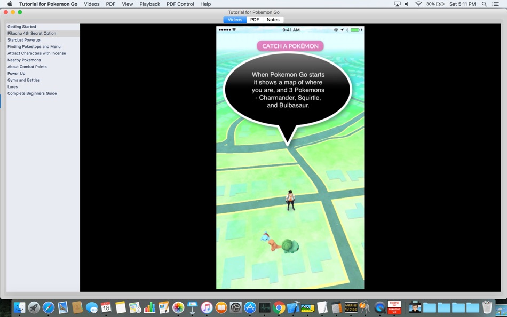Viewport: 507px width, 317px height.
Task: Select Getting Started in sidebar
Action: pyautogui.click(x=43, y=27)
